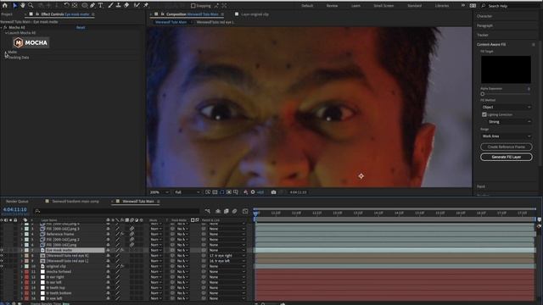Viewport: 543px width, 305px height.
Task: Toggle the Mocha AE fx effect switch
Action: [x=5, y=27]
